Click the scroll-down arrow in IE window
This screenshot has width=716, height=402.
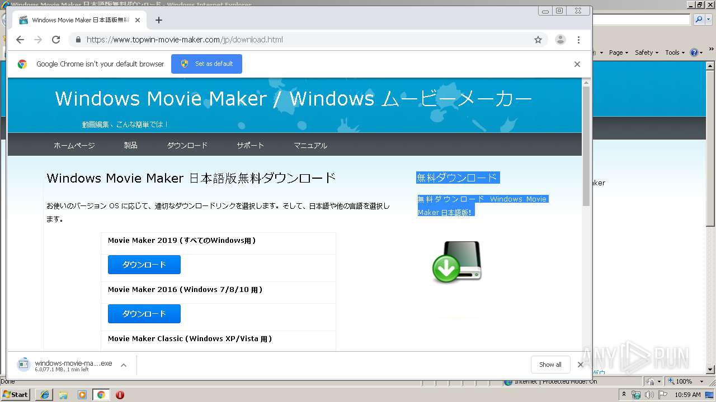click(711, 369)
